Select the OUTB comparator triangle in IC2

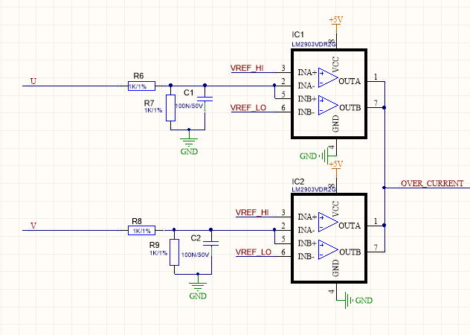[x=328, y=249]
